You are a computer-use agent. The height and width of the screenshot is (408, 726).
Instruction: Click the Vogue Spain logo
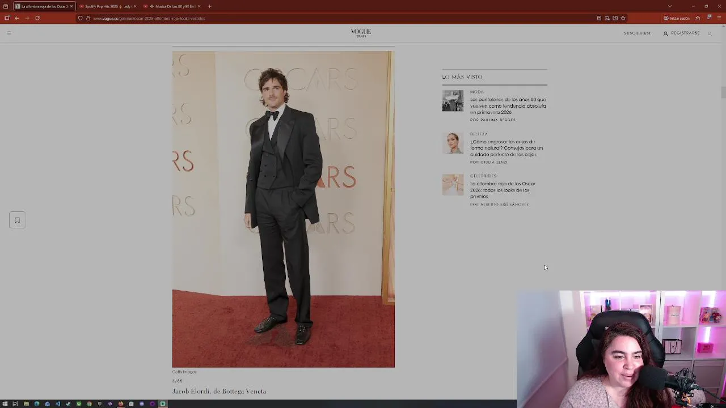click(x=361, y=33)
